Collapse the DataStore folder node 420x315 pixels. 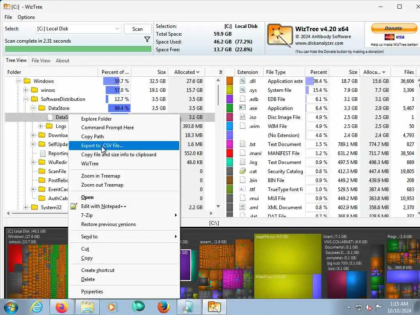click(x=33, y=108)
